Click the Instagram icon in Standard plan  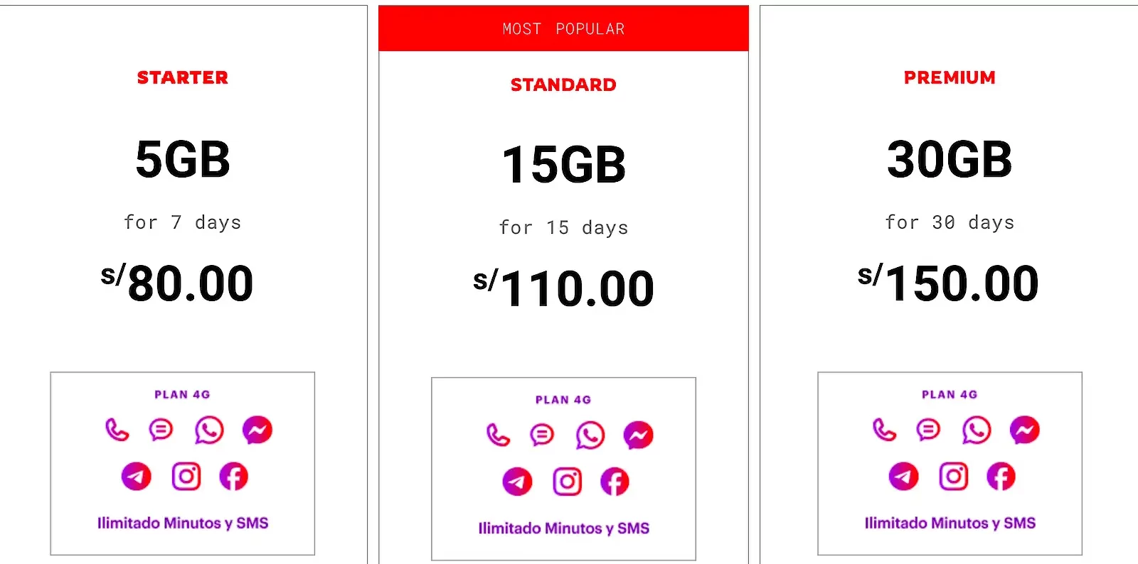(x=568, y=482)
